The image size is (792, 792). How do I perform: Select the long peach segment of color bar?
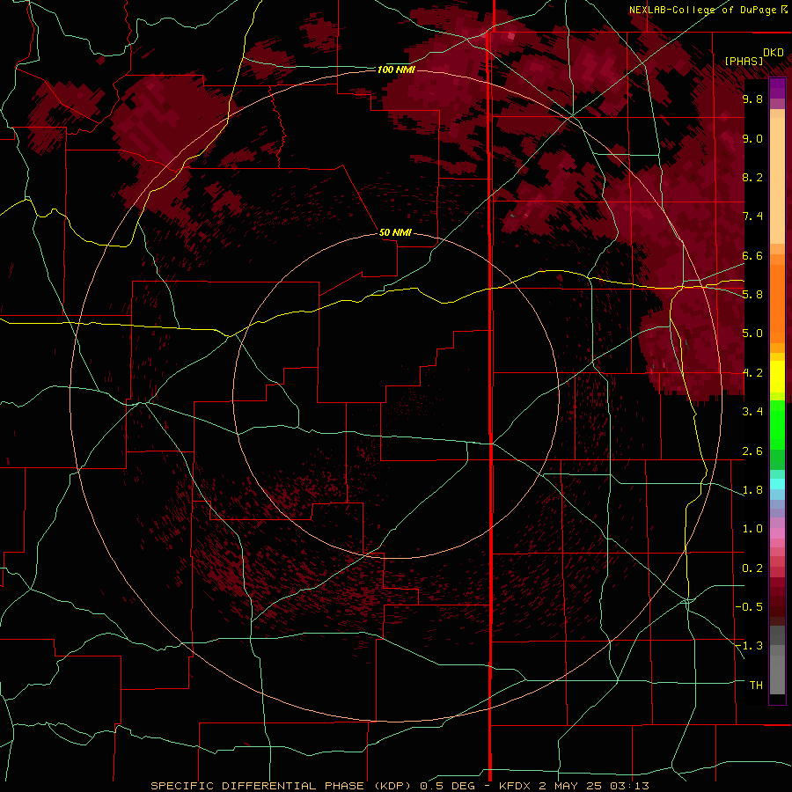pyautogui.click(x=777, y=181)
